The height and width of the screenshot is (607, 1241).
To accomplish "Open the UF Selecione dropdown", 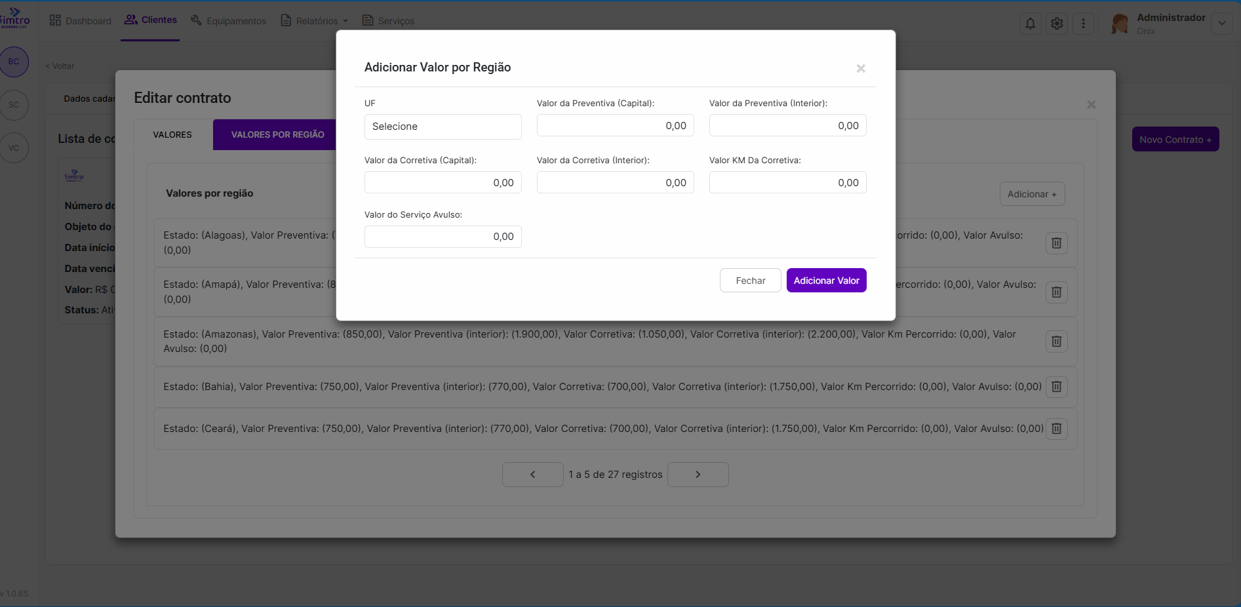I will point(443,127).
